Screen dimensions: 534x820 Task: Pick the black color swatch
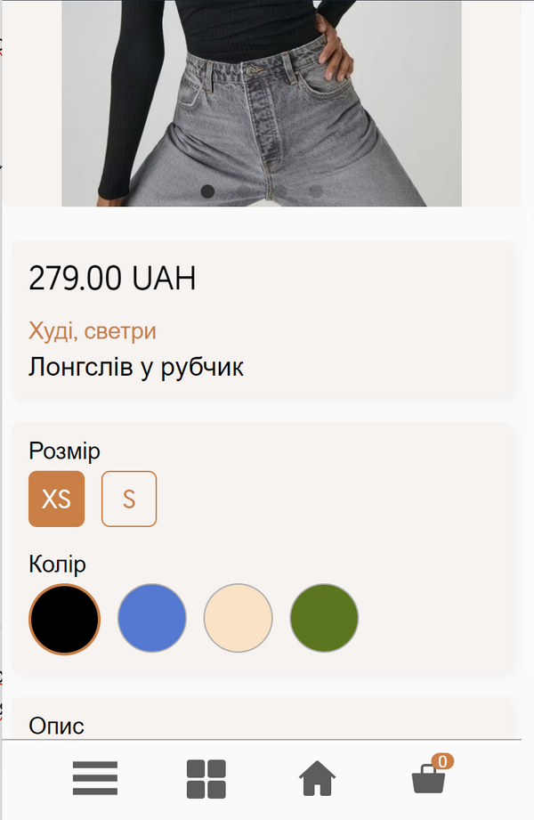(x=64, y=619)
